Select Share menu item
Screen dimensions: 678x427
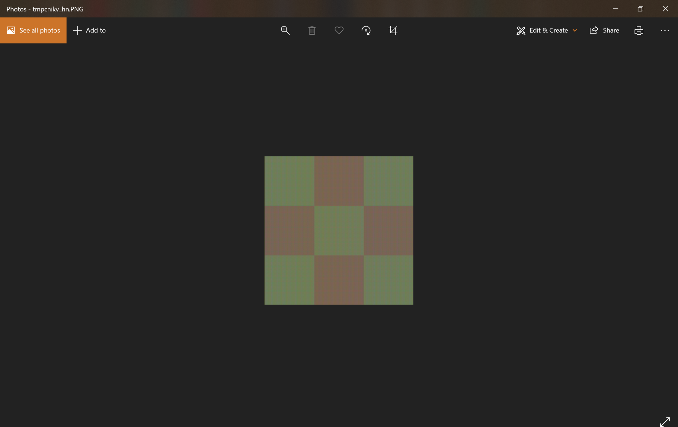click(604, 30)
